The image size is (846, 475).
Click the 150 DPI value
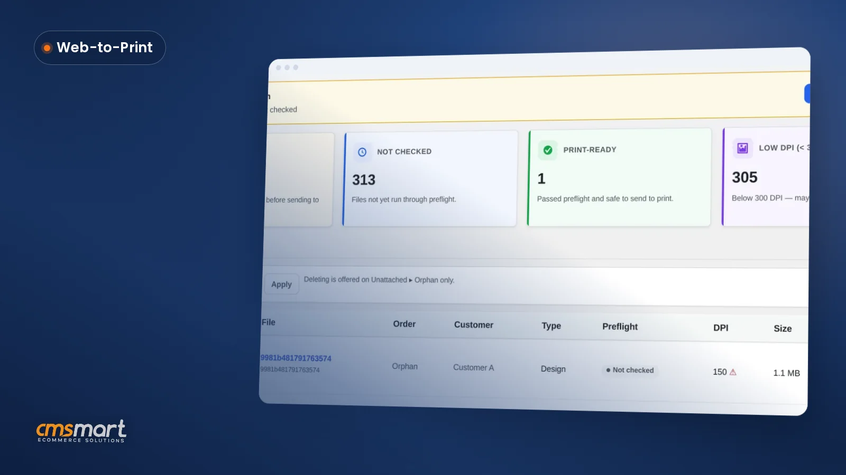click(x=720, y=372)
